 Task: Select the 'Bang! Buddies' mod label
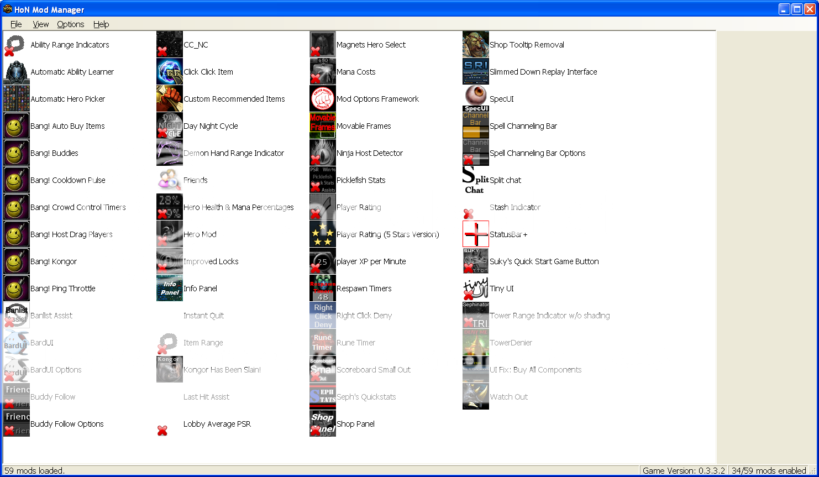(55, 153)
